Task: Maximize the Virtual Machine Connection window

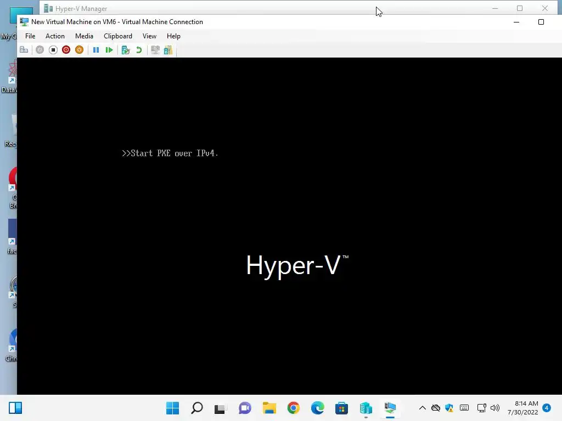Action: [x=541, y=22]
